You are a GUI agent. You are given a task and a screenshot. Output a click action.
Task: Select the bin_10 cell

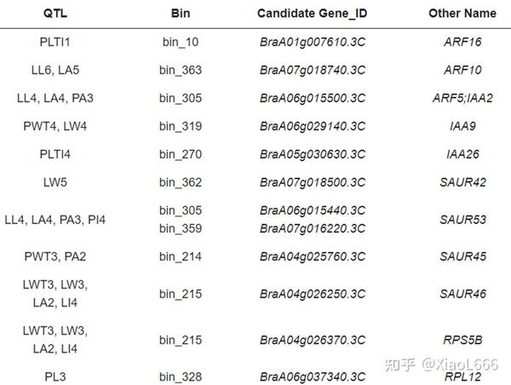(180, 41)
